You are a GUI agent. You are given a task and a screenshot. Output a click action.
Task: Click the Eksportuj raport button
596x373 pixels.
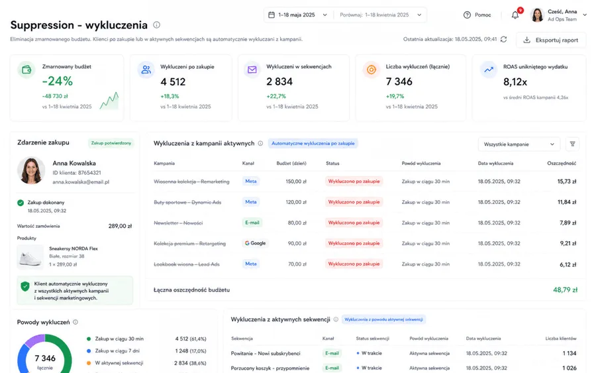pyautogui.click(x=551, y=40)
